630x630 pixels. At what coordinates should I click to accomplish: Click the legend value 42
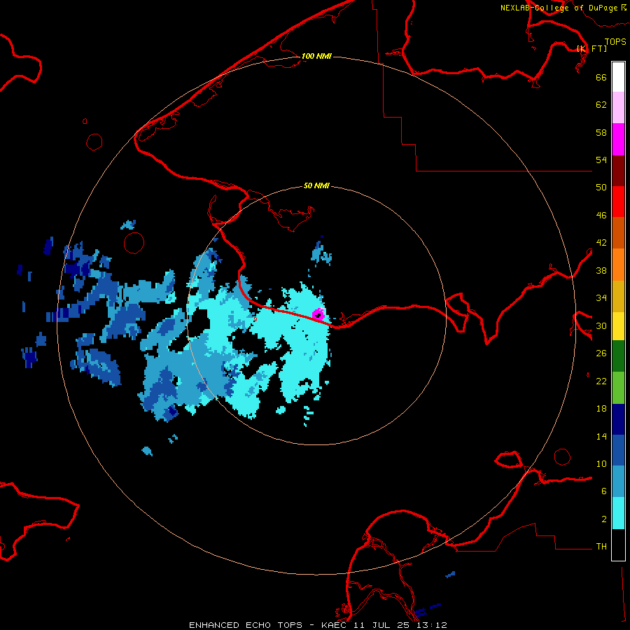tap(601, 243)
